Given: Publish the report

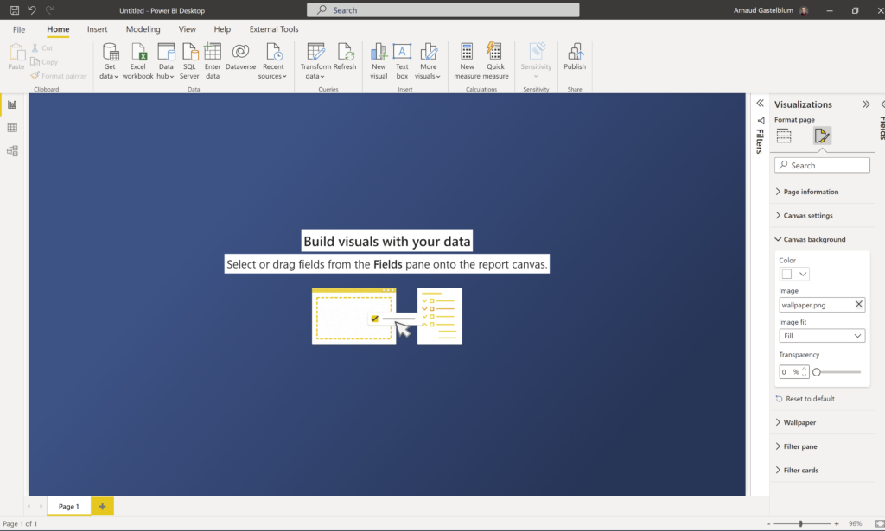Looking at the screenshot, I should pyautogui.click(x=575, y=56).
